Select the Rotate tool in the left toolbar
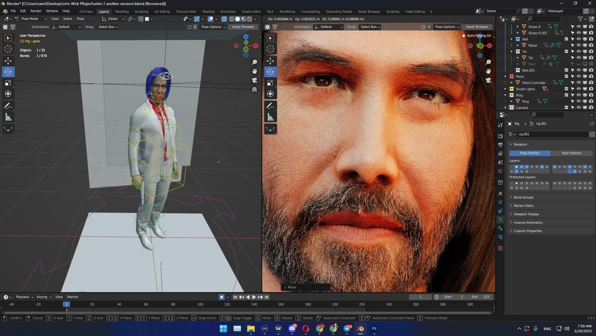The image size is (596, 336). [x=8, y=72]
